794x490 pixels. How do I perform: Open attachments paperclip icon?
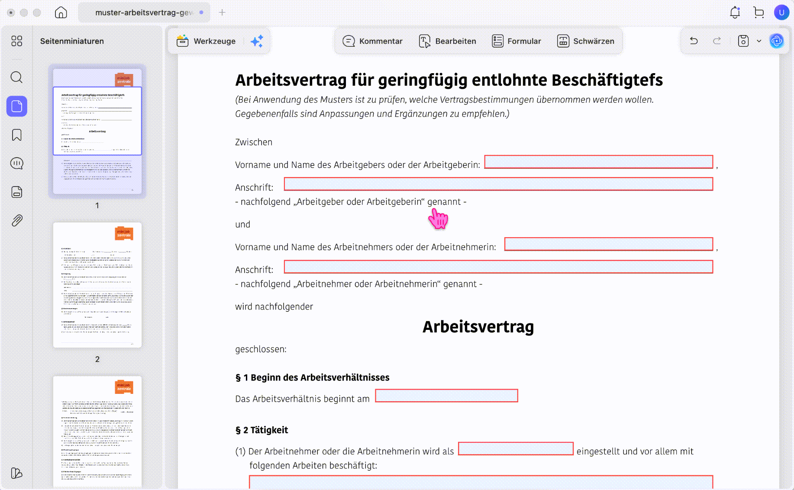17,221
